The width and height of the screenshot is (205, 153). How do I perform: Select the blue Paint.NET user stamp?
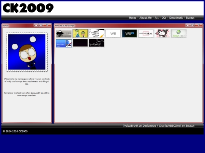click(x=64, y=43)
